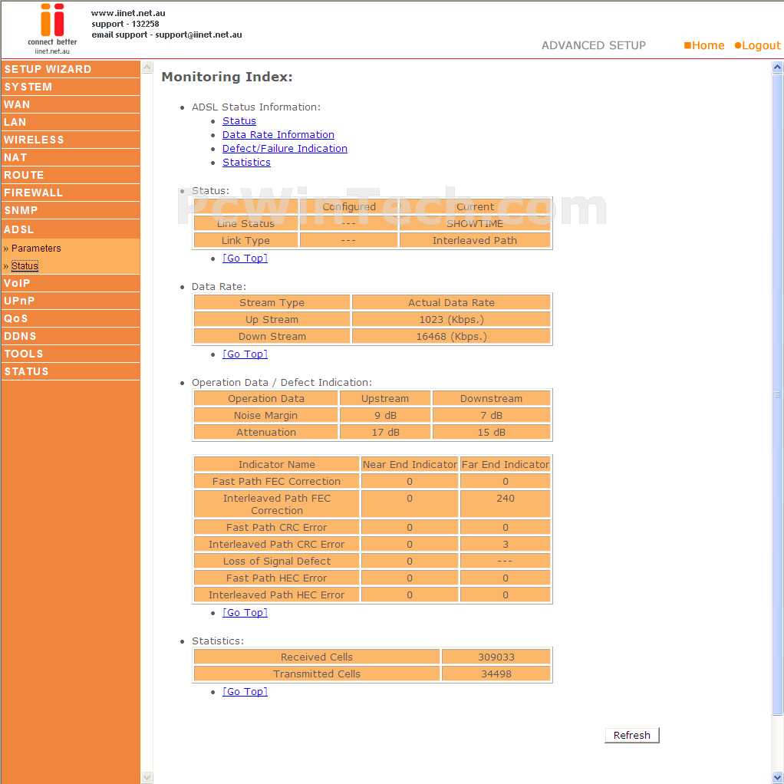Screen dimensions: 784x784
Task: Open LAN menu section
Action: [71, 122]
